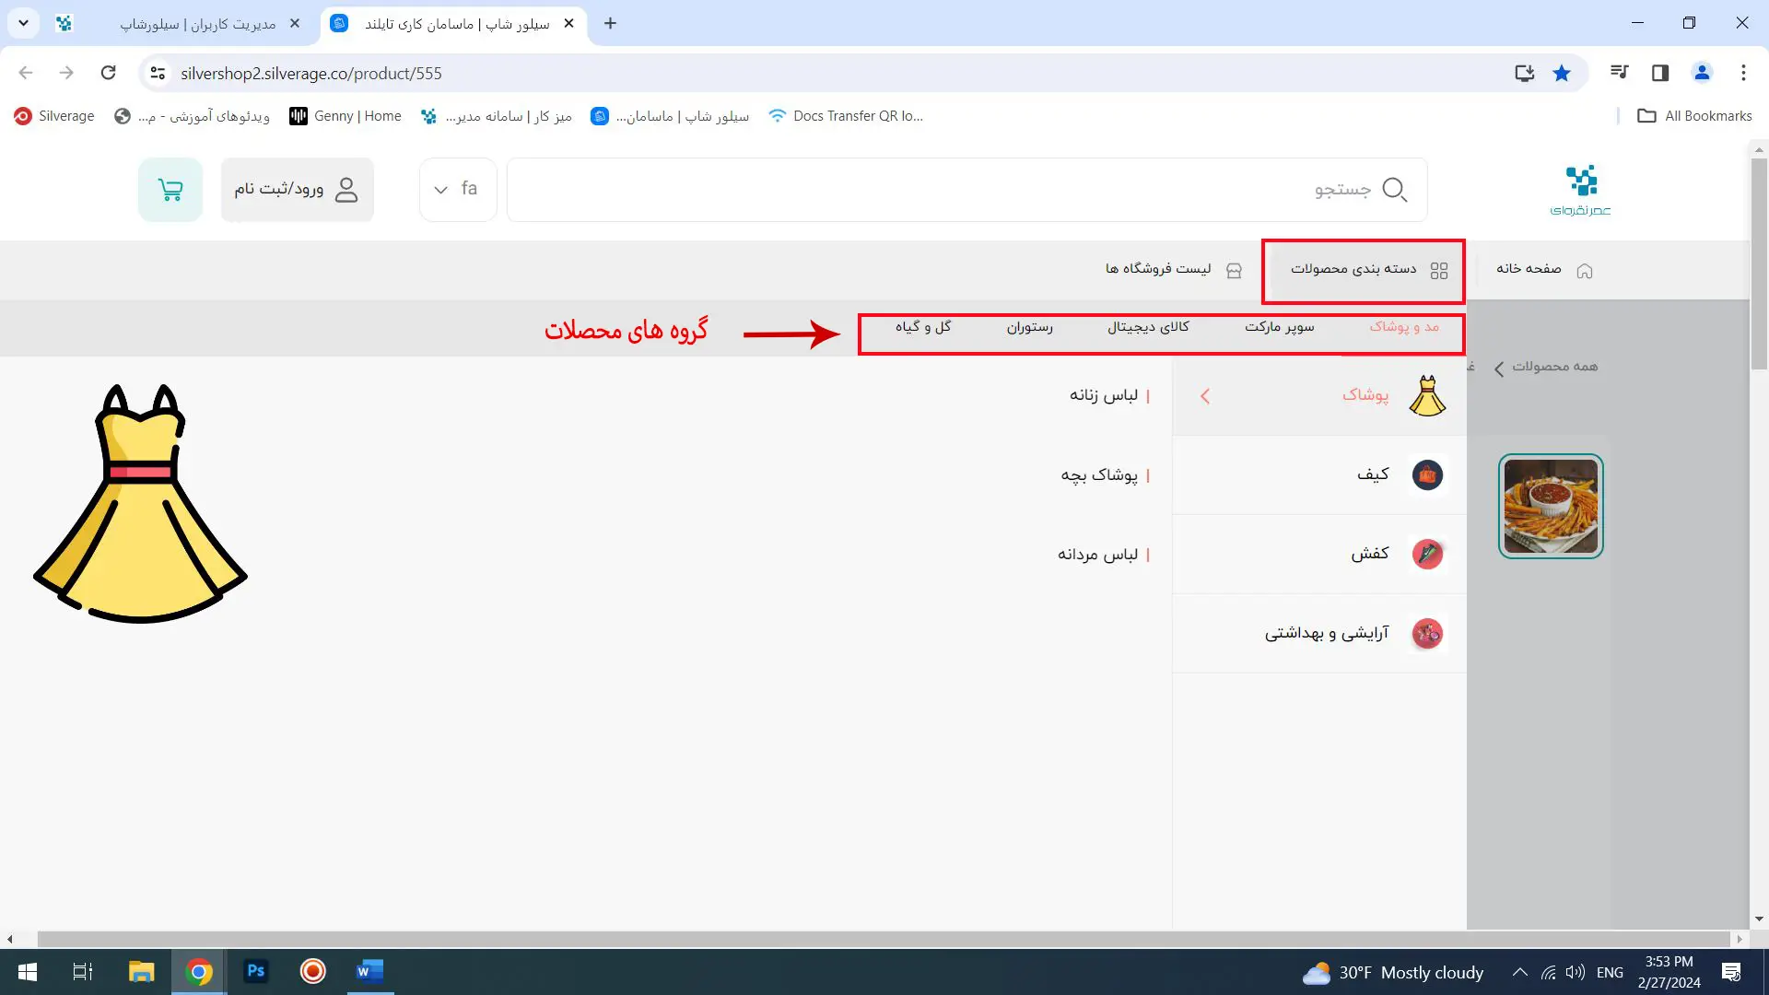Select the مد و پوشاک category tab
1769x995 pixels.
coord(1404,327)
